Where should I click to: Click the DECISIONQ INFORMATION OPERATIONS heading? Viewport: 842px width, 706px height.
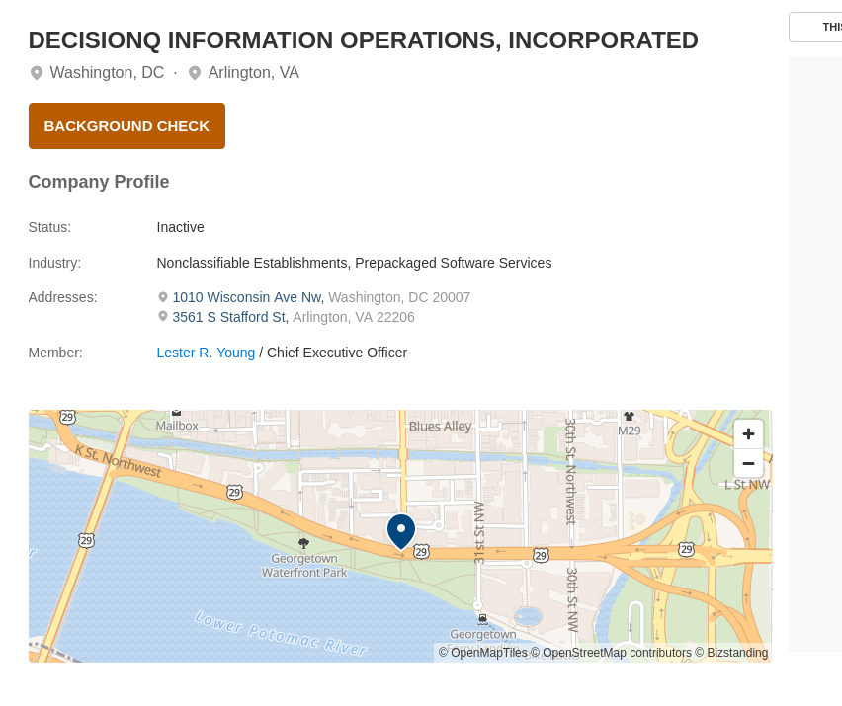coord(363,40)
